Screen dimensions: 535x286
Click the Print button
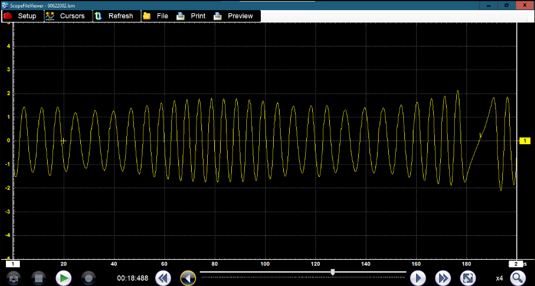click(191, 16)
